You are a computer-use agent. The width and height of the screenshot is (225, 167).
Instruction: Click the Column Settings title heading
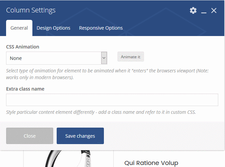pyautogui.click(x=31, y=10)
